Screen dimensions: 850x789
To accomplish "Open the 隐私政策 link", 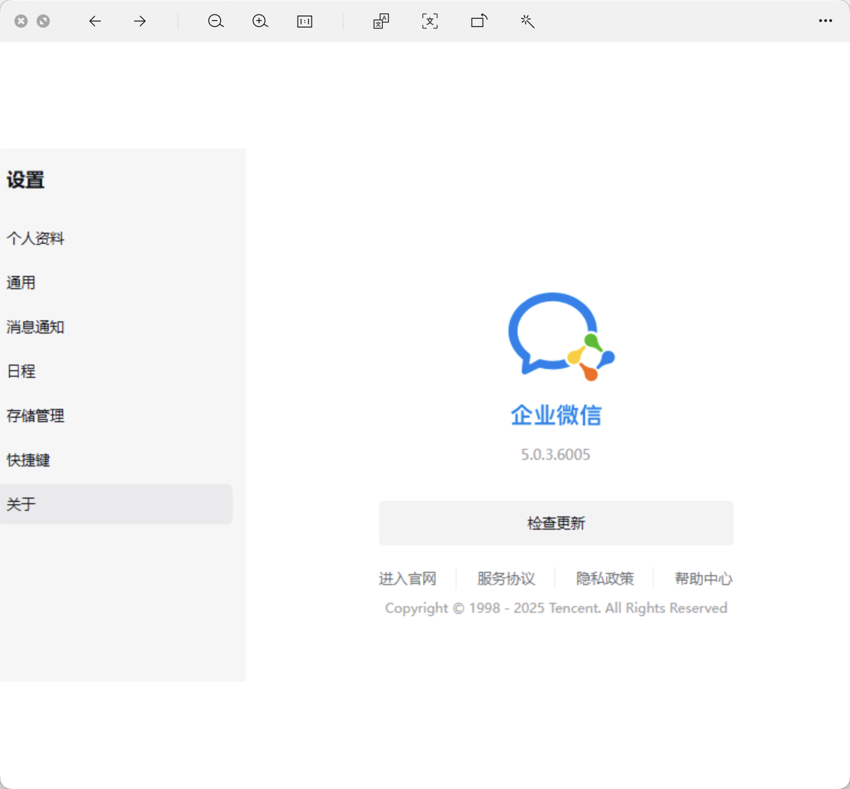I will [x=605, y=578].
